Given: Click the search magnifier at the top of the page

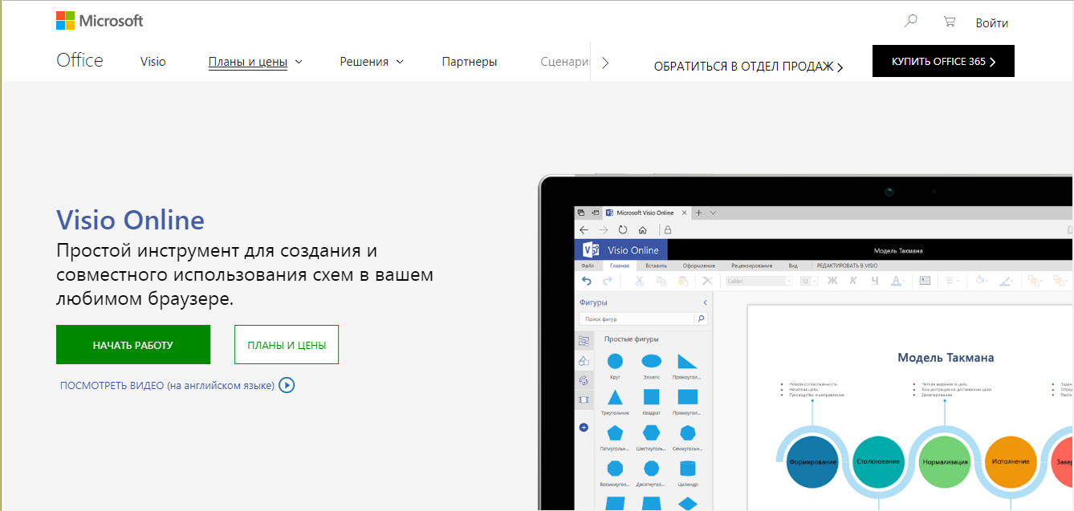Looking at the screenshot, I should pyautogui.click(x=909, y=22).
